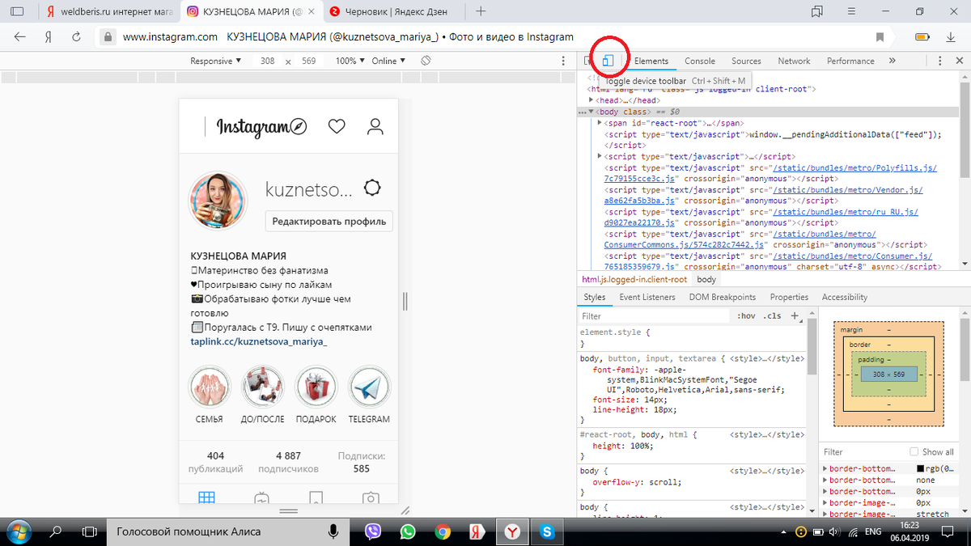Viewport: 971px width, 546px height.
Task: Reload the page
Action: [x=76, y=36]
